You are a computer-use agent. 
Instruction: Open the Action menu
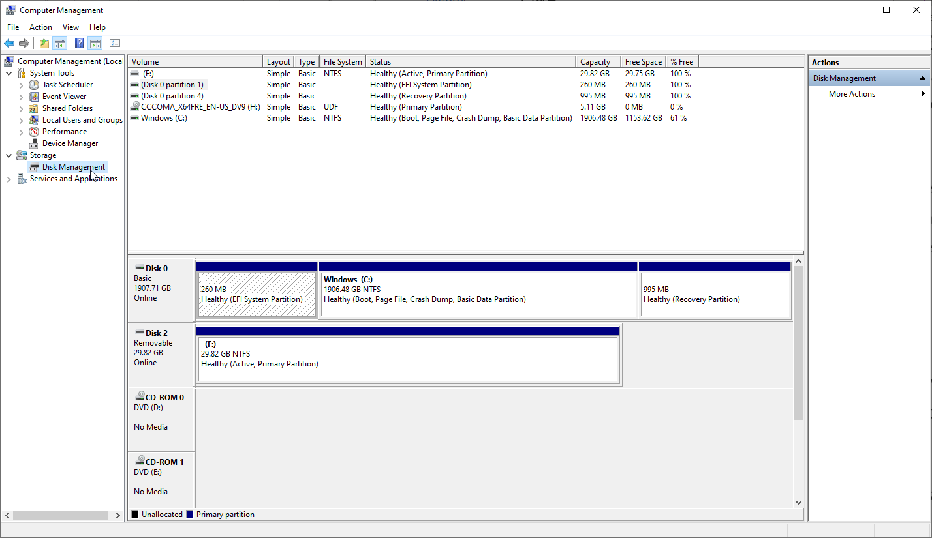[40, 27]
